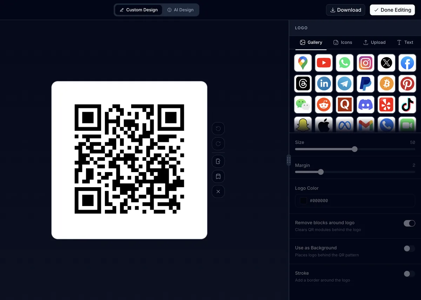Select the X (Twitter) logo

(386, 63)
